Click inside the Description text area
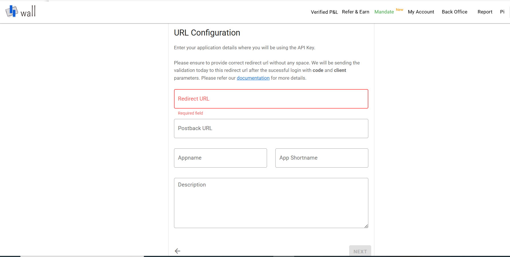Screen dimensions: 510x257 click(x=271, y=203)
